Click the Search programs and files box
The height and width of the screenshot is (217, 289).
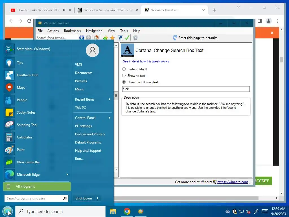[36, 198]
